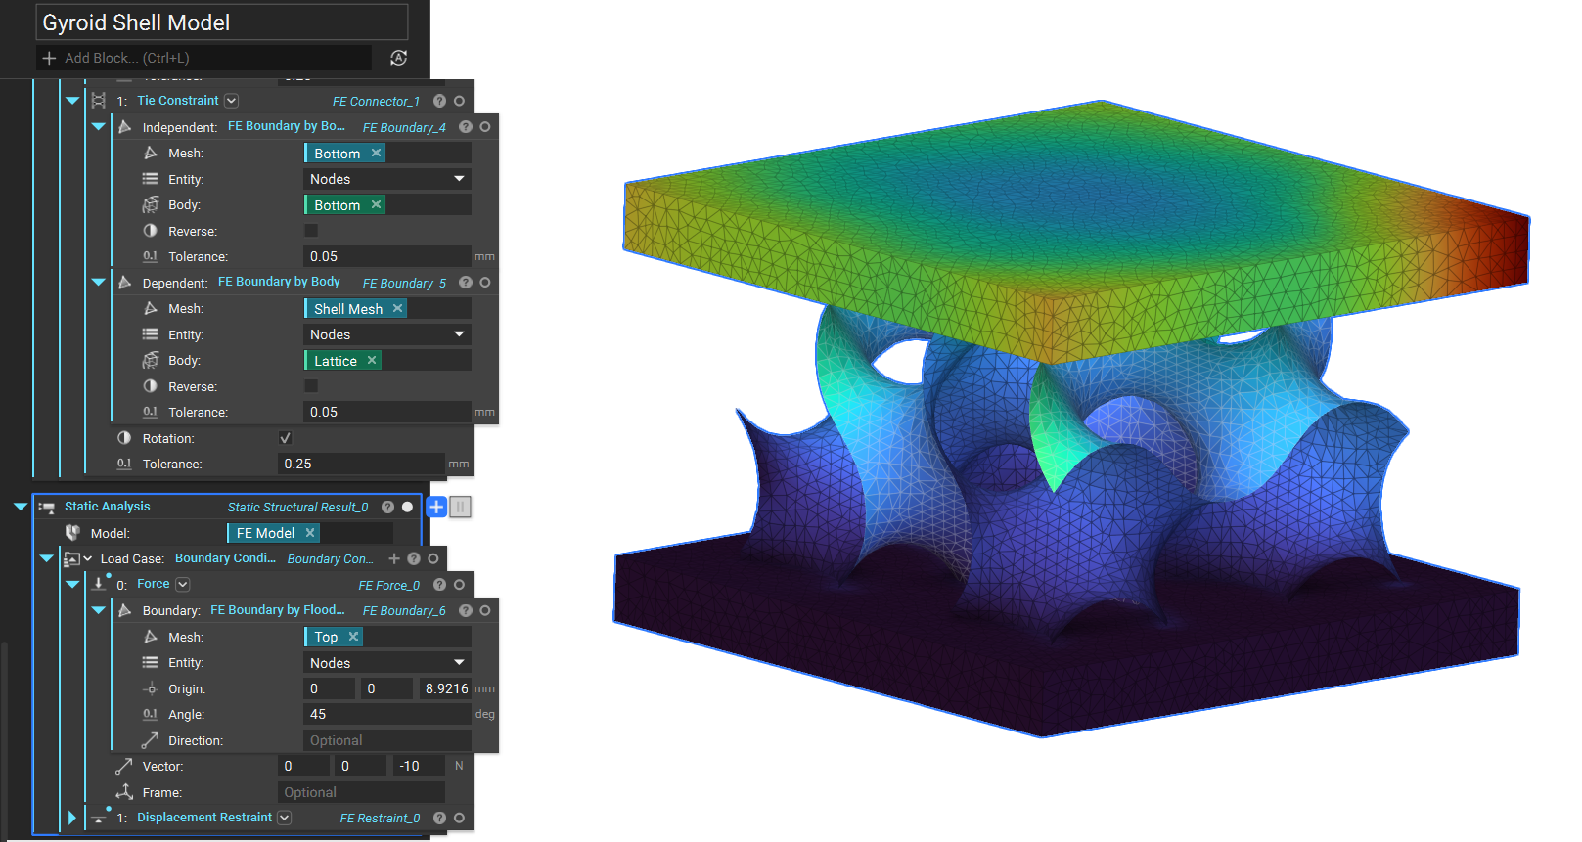
Task: Click the Add Block search field
Action: 205,58
